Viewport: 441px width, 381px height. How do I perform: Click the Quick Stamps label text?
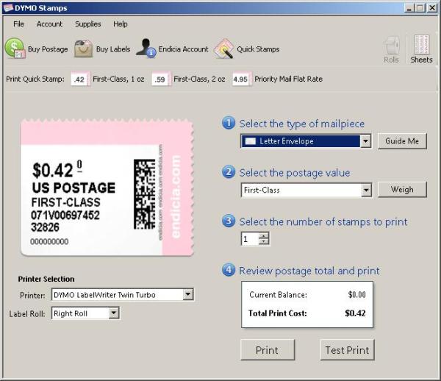click(258, 49)
